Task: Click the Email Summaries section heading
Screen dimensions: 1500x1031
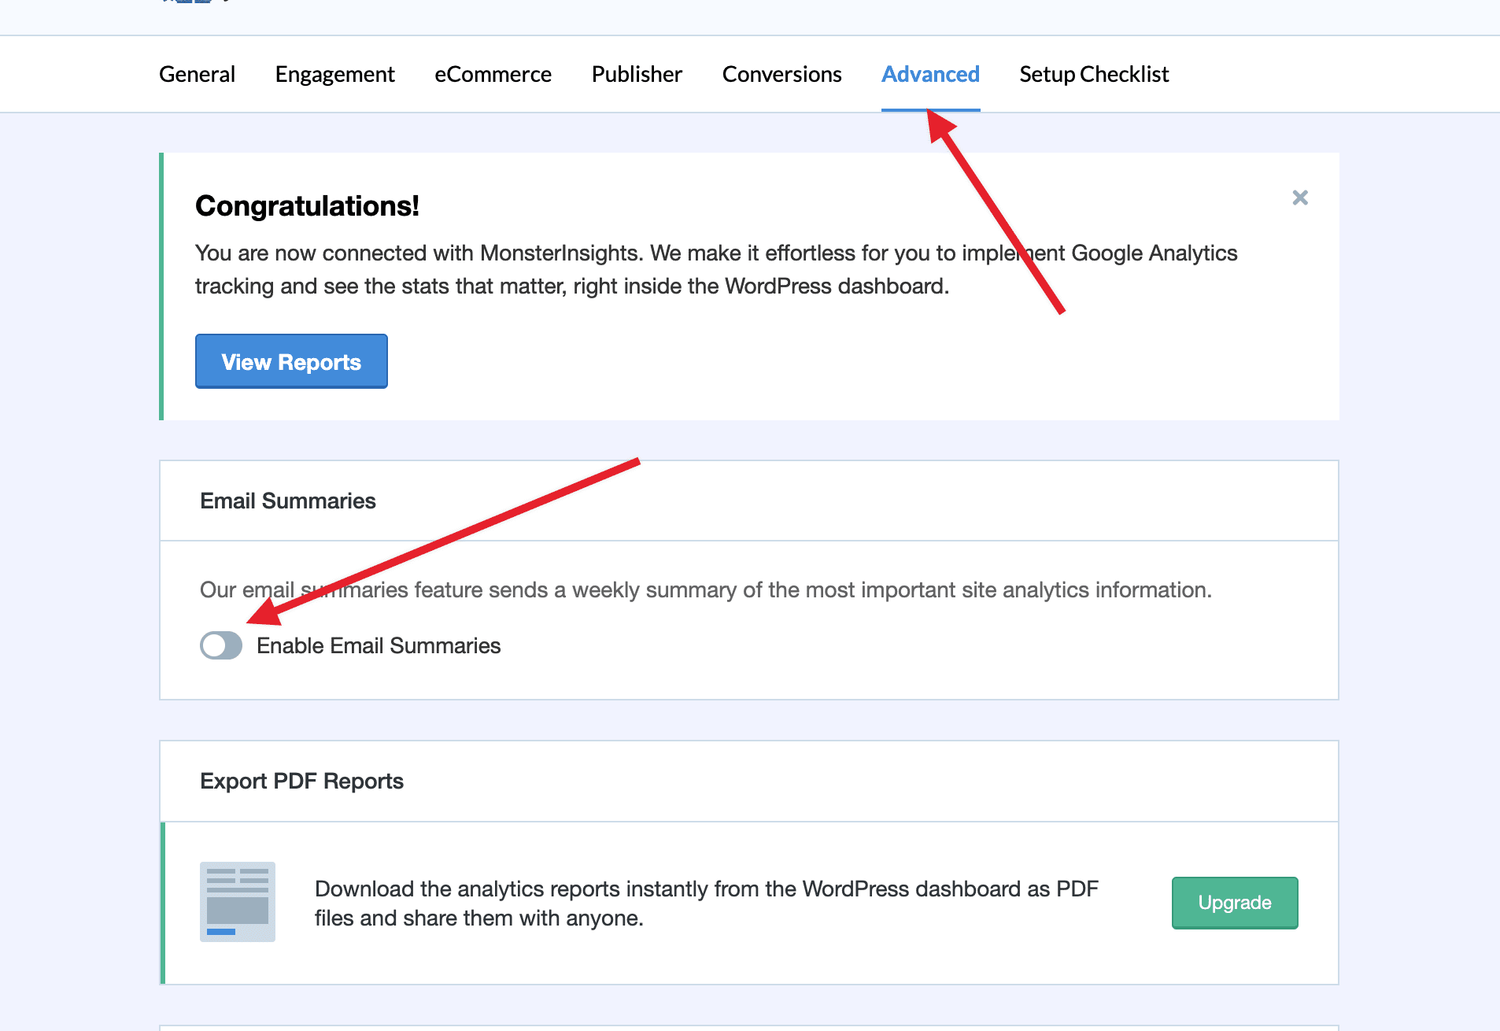Action: [x=288, y=501]
